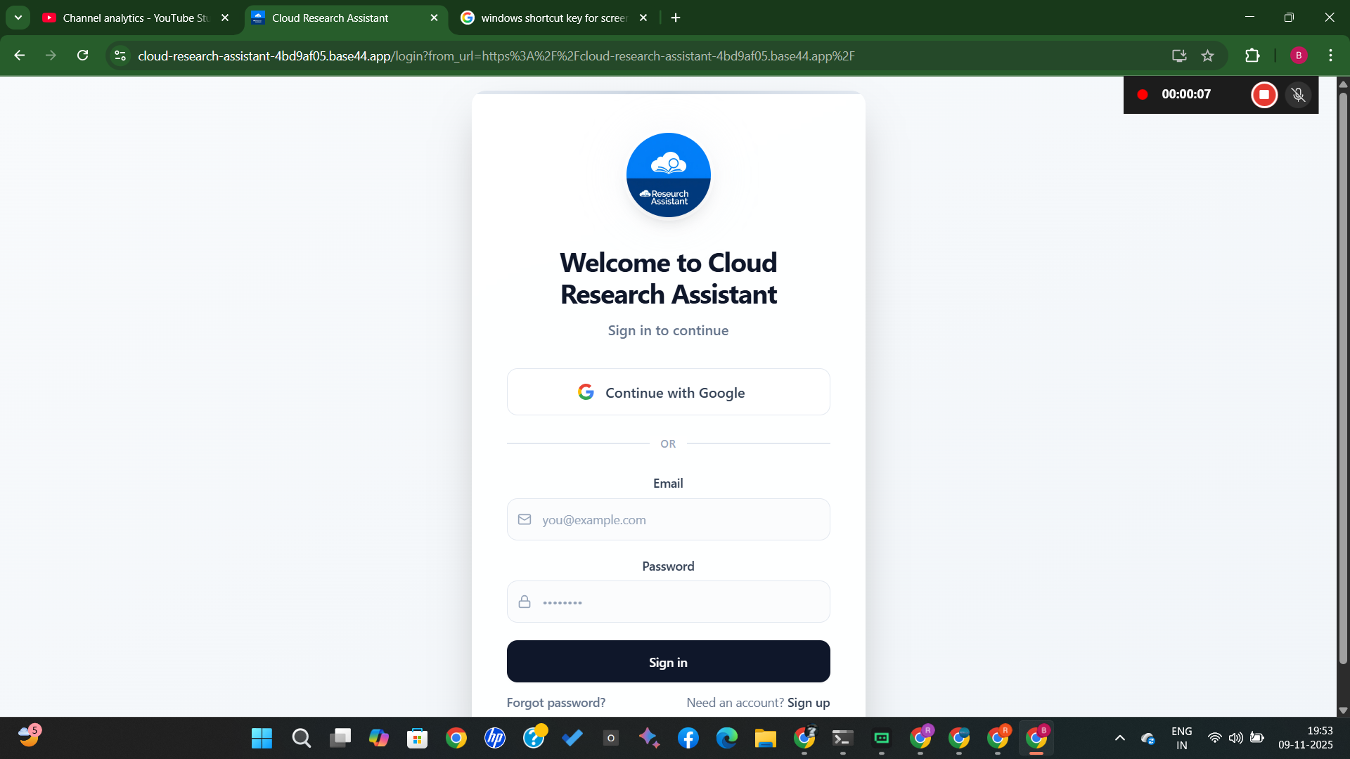
Task: Open the Chrome profile avatar B
Action: (1298, 56)
